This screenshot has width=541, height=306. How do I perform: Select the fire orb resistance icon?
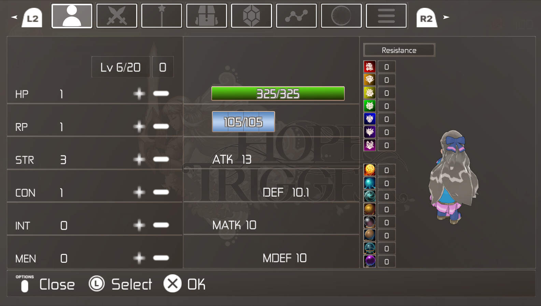pos(370,170)
